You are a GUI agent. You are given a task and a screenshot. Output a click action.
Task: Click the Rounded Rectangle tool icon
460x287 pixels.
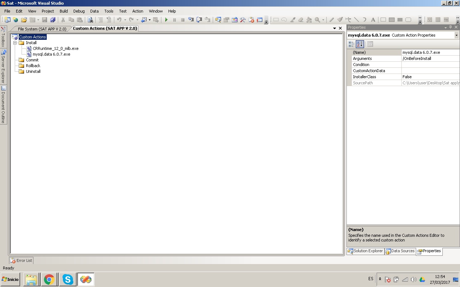(x=408, y=20)
